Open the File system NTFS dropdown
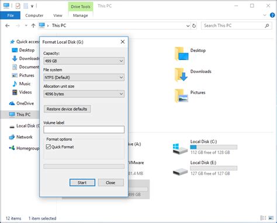Image resolution: width=277 pixels, height=223 pixels. click(84, 78)
